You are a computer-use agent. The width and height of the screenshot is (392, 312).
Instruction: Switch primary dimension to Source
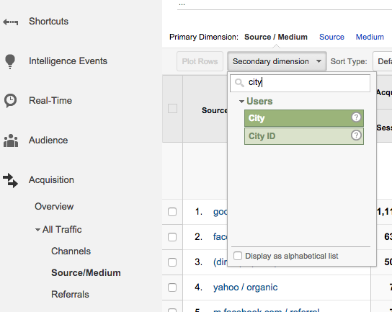click(x=331, y=37)
